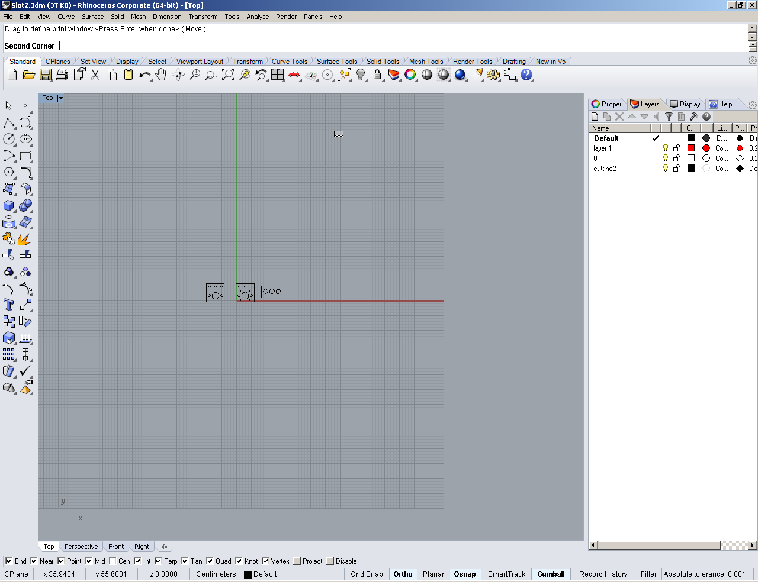Create a new layer in Layers panel
This screenshot has width=758, height=582.
[595, 117]
